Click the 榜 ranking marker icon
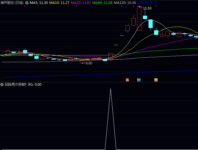The height and width of the screenshot is (150, 198). tap(156, 80)
